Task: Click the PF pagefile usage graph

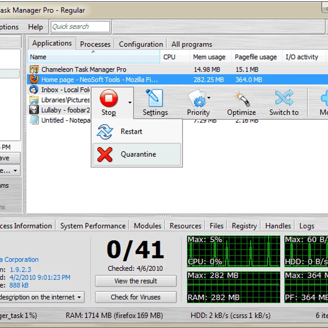Action: [306, 287]
